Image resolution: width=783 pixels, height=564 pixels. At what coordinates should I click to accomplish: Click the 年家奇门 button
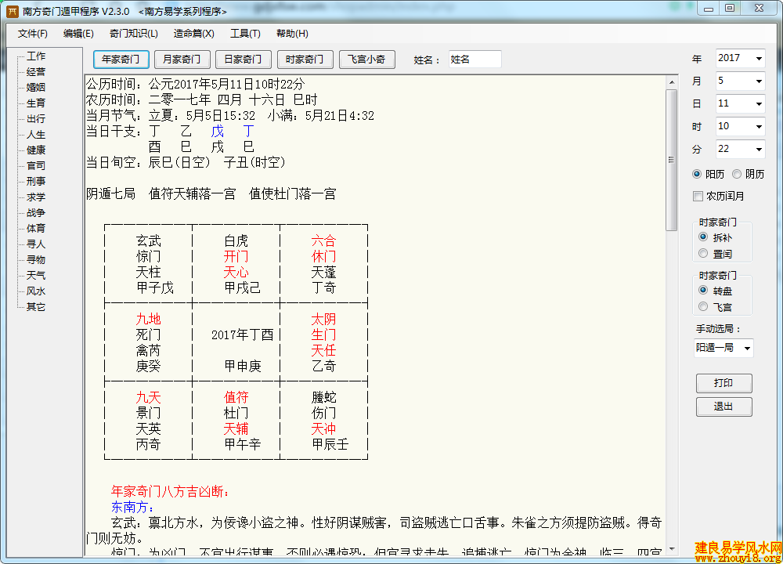[x=121, y=60]
